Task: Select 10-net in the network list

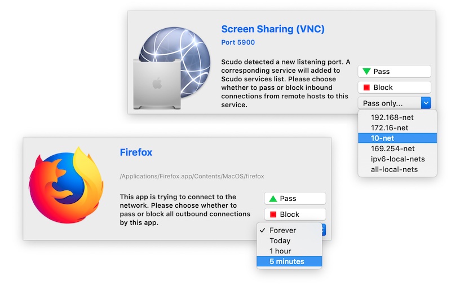Action: [397, 138]
